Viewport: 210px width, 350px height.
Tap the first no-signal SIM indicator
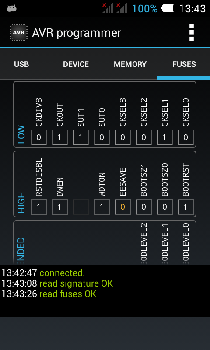tap(108, 8)
